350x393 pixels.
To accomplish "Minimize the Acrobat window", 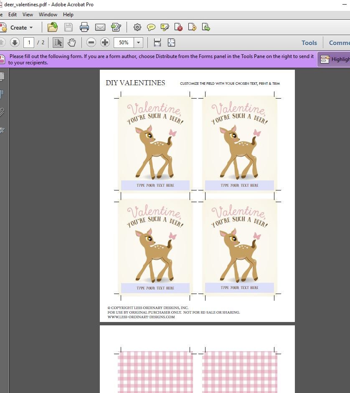I will tap(345, 5).
